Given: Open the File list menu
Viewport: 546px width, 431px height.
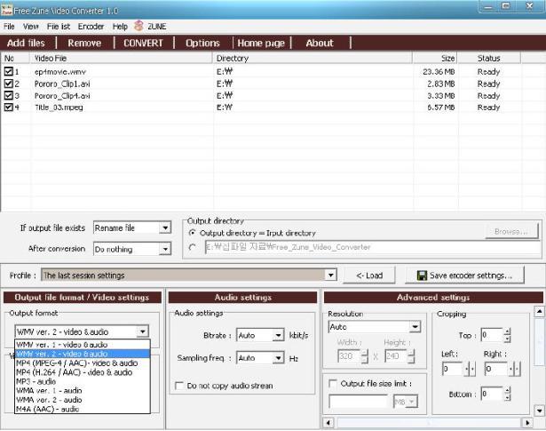Looking at the screenshot, I should coord(59,27).
